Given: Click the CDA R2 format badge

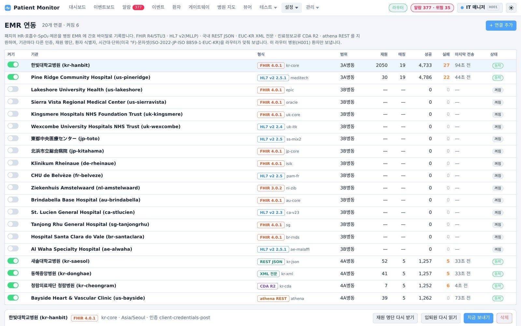Looking at the screenshot, I should 268,286.
